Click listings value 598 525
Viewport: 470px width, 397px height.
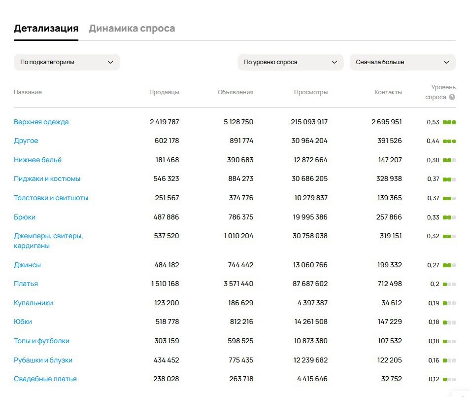coord(240,341)
